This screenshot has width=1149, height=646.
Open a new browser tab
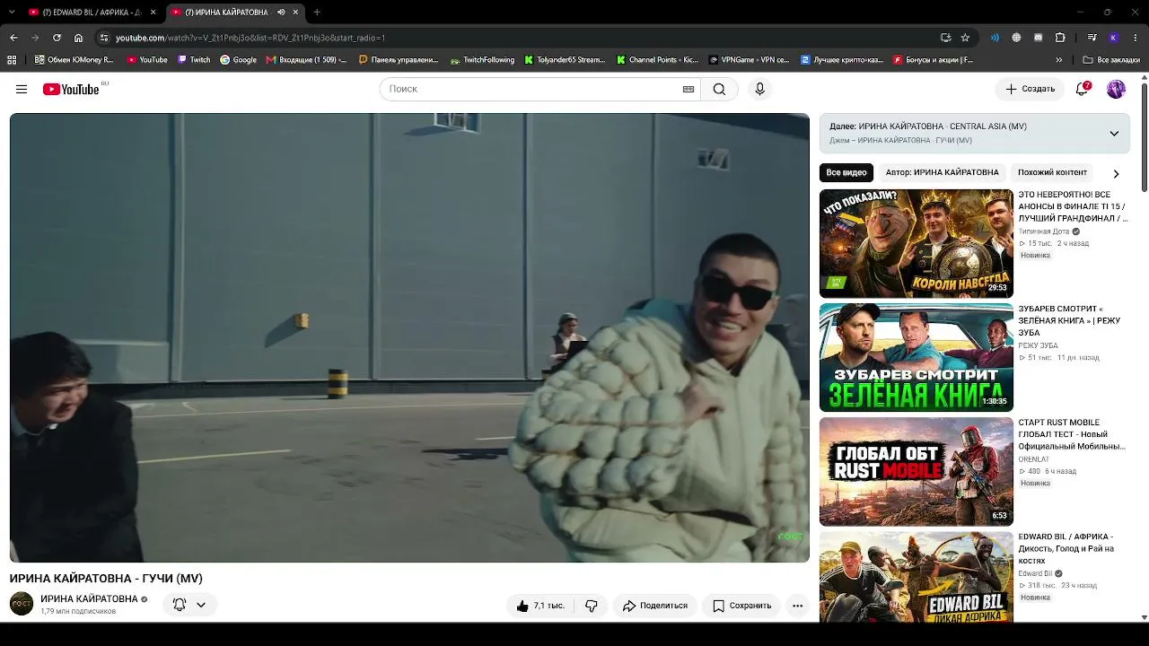(x=317, y=13)
